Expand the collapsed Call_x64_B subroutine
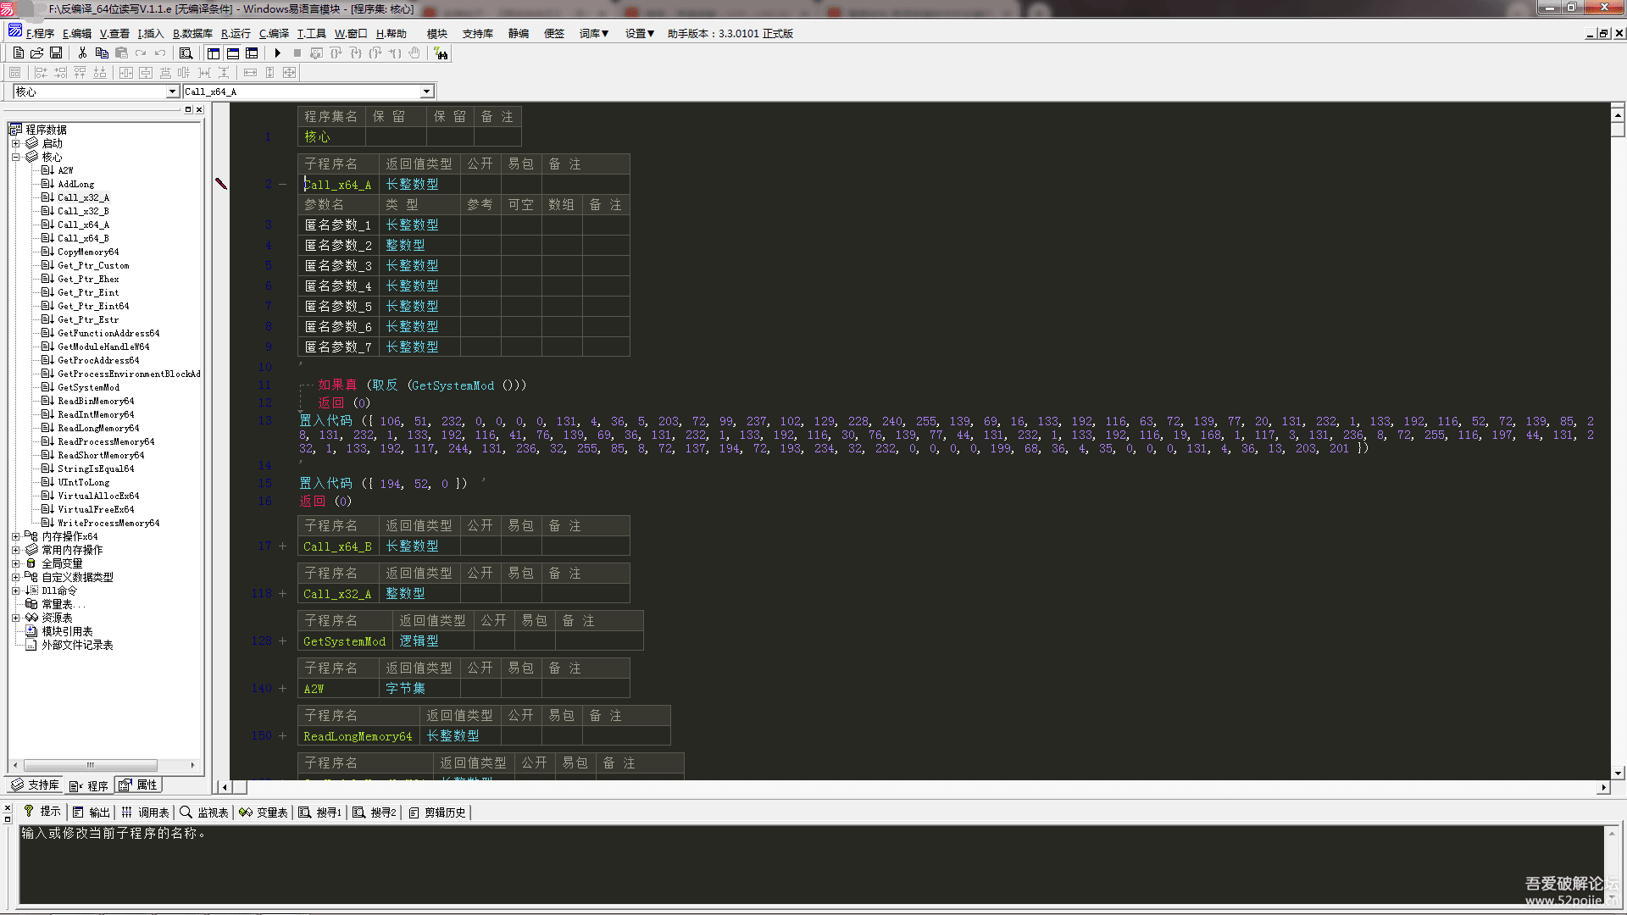1627x915 pixels. (283, 546)
